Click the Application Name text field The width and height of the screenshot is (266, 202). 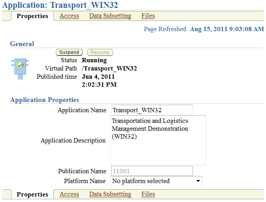point(151,110)
